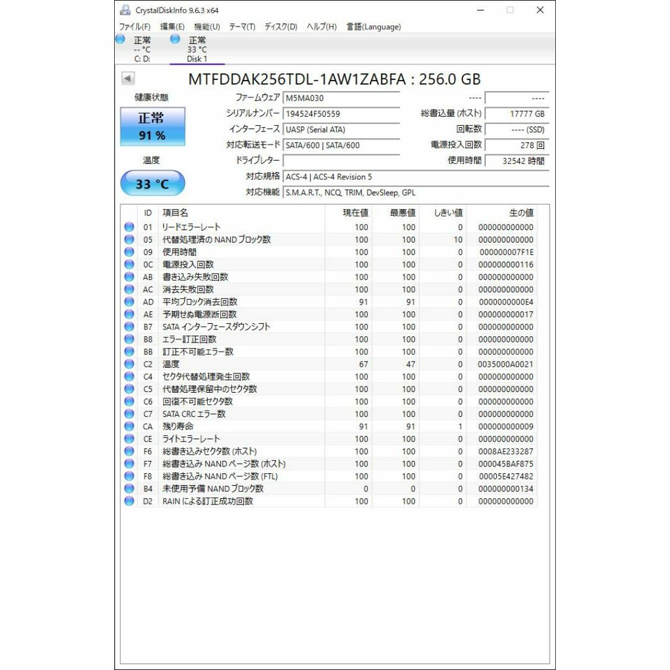Click the 正常 91 % health status button
The image size is (670, 670).
153,127
